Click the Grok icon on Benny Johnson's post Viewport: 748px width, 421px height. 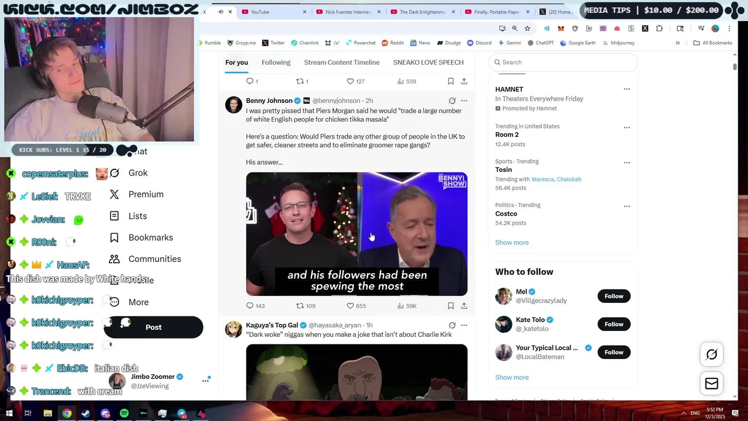(x=452, y=101)
